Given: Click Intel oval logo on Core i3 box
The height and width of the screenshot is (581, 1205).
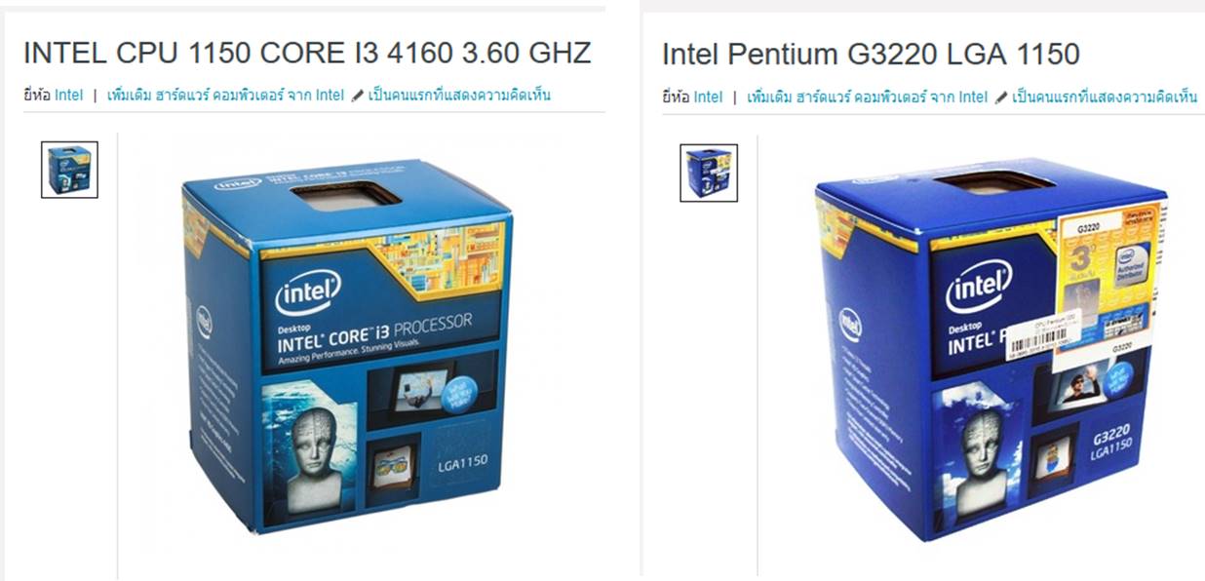Looking at the screenshot, I should pos(309,290).
